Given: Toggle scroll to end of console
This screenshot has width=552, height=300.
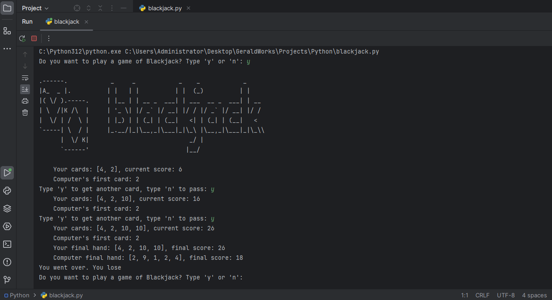Looking at the screenshot, I should [25, 89].
